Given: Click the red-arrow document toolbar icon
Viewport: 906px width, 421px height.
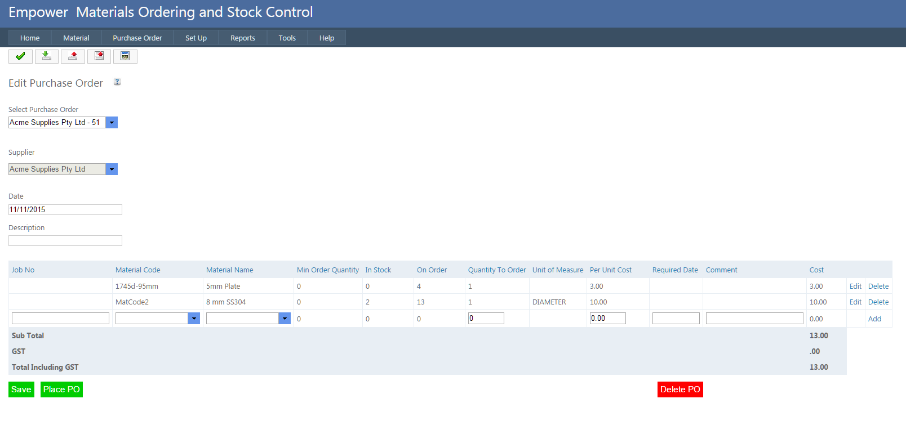Looking at the screenshot, I should point(99,56).
